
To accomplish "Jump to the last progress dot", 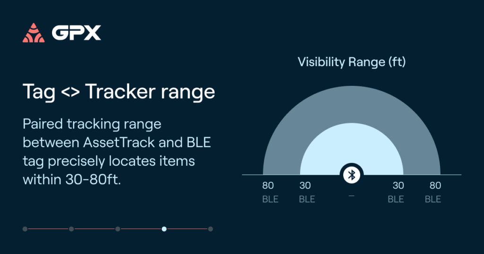I will click(x=210, y=229).
